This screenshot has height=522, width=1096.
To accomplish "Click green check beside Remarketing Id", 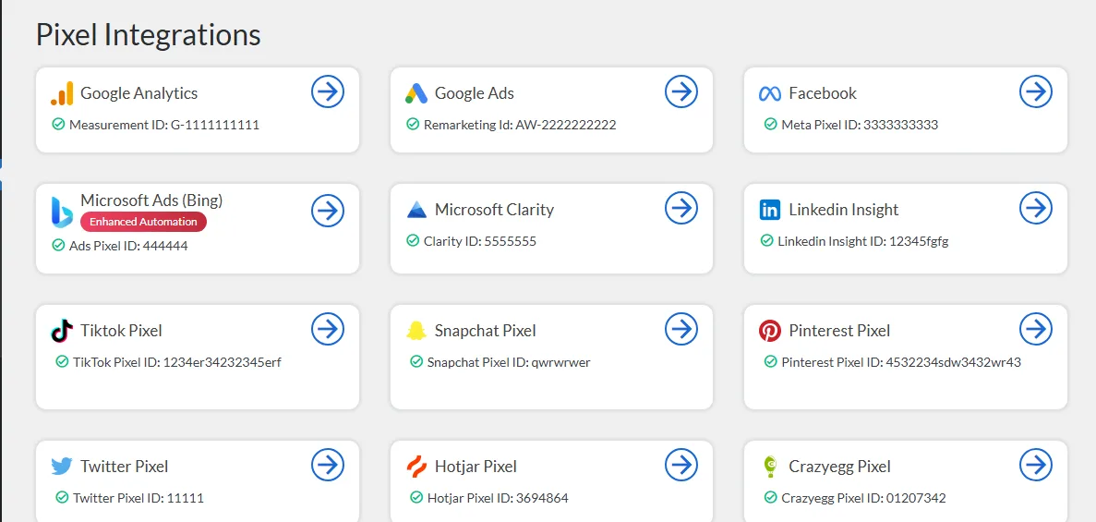I will pos(413,125).
